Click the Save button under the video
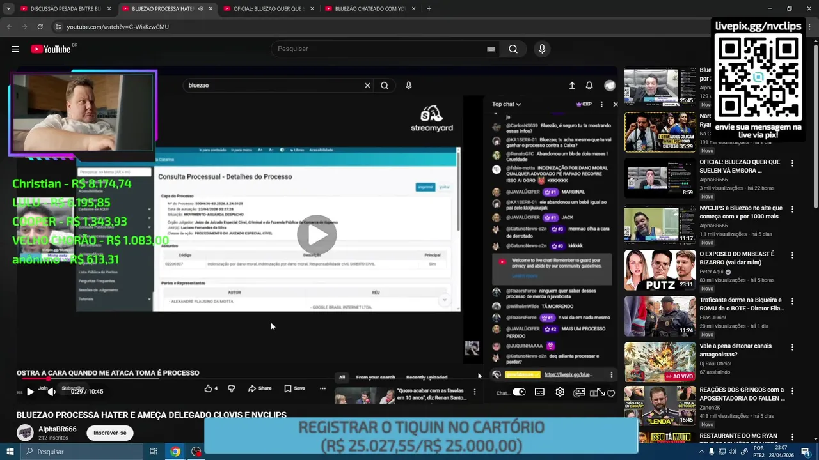Image resolution: width=819 pixels, height=460 pixels. point(294,388)
